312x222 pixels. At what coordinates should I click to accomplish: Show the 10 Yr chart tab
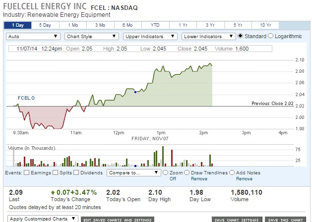(x=265, y=25)
